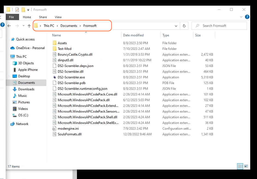The image size is (257, 179).
Task: Sort files by the Name column
Action: pyautogui.click(x=56, y=35)
